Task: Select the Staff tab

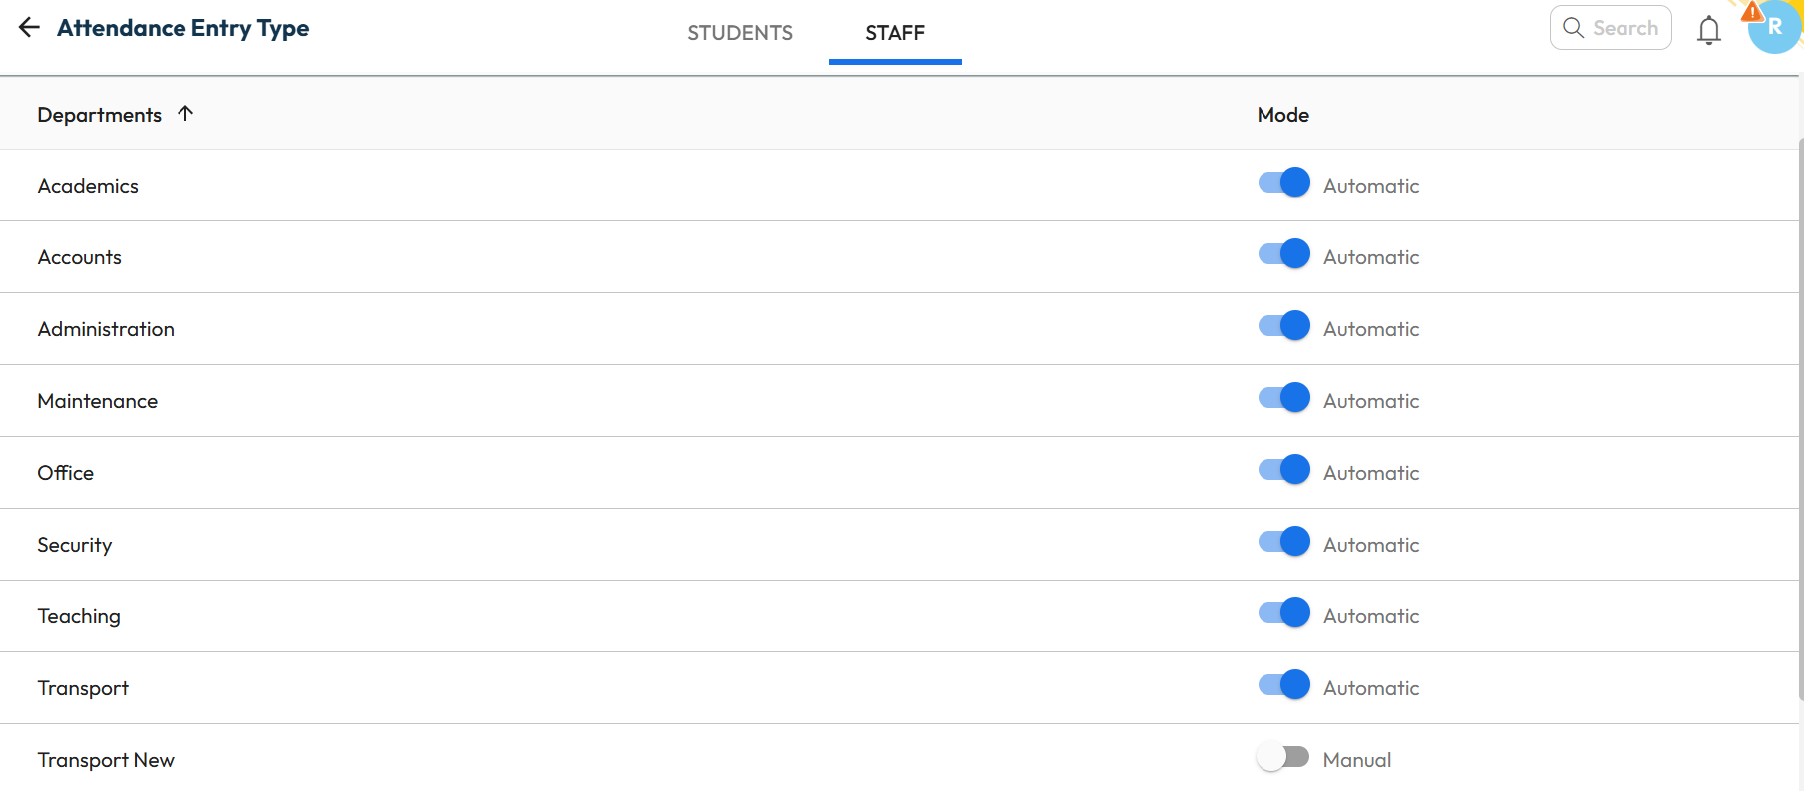Action: tap(895, 33)
